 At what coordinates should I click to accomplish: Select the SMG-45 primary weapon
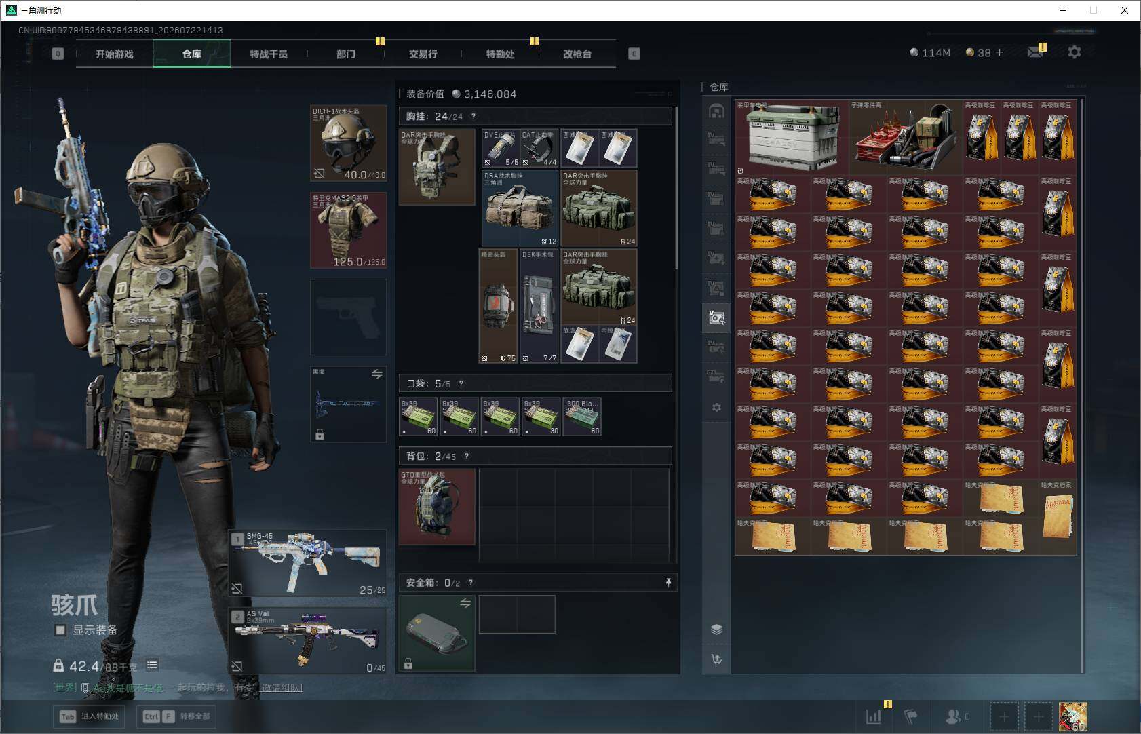[308, 563]
